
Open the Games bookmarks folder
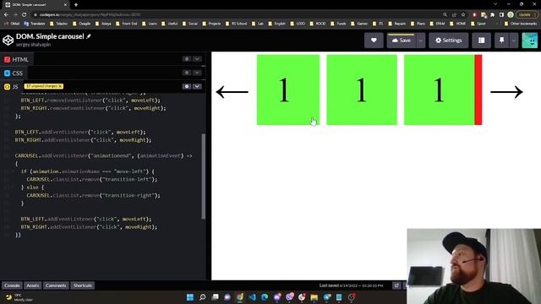360,24
